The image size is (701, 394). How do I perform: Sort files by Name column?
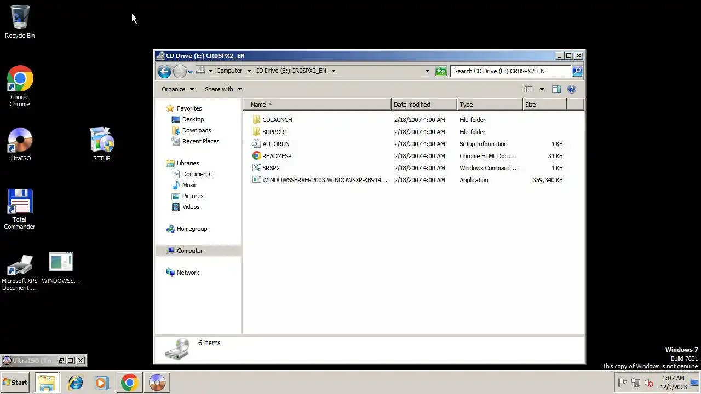point(317,105)
